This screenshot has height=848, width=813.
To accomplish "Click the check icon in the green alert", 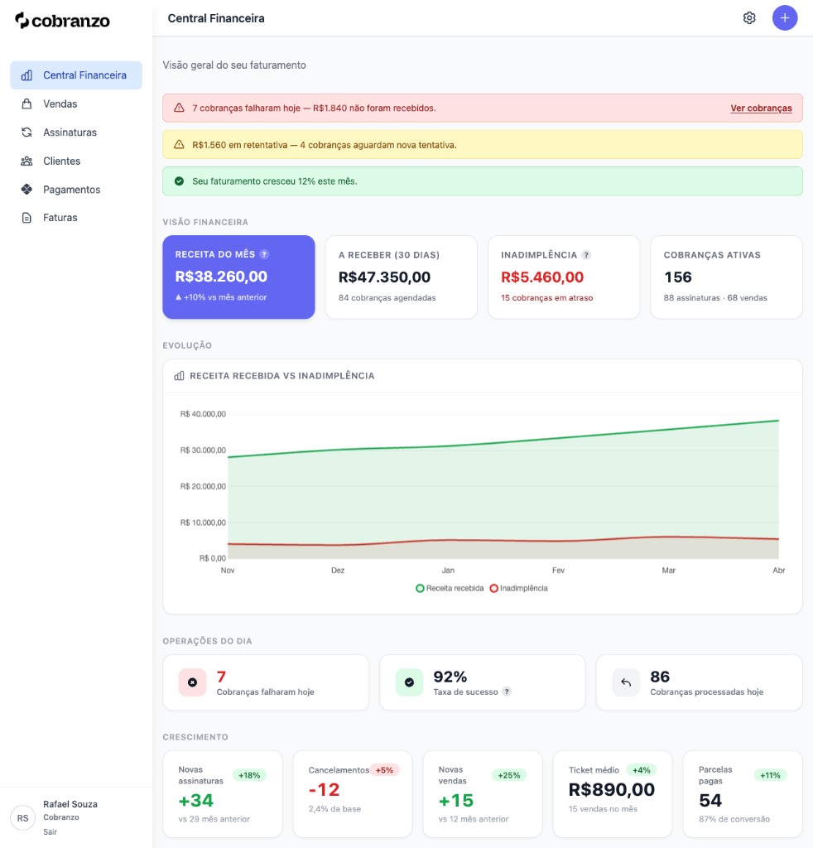I will [179, 181].
